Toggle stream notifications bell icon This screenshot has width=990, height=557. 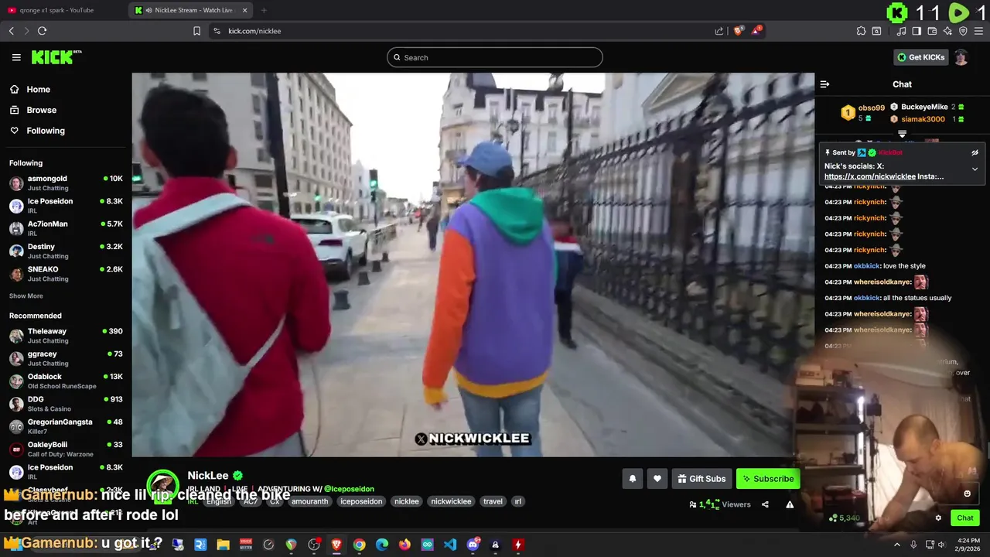633,479
